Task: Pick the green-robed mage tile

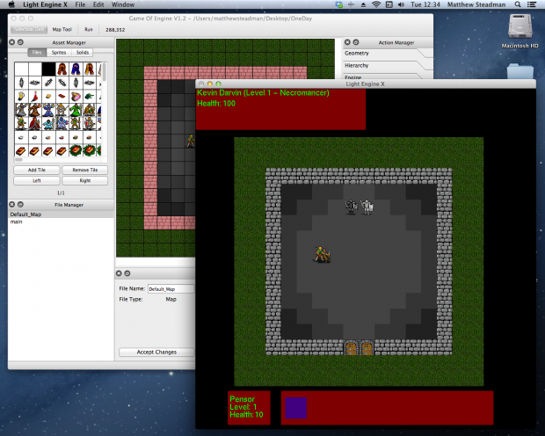Action: [76, 110]
